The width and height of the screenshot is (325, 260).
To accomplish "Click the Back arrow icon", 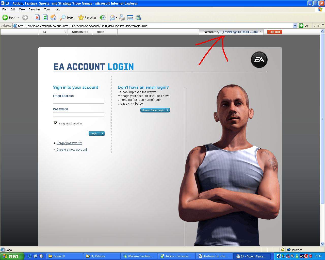I will point(5,18).
